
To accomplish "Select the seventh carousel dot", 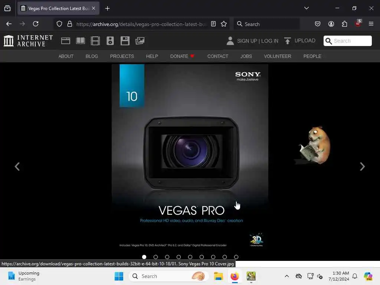I will (x=213, y=257).
